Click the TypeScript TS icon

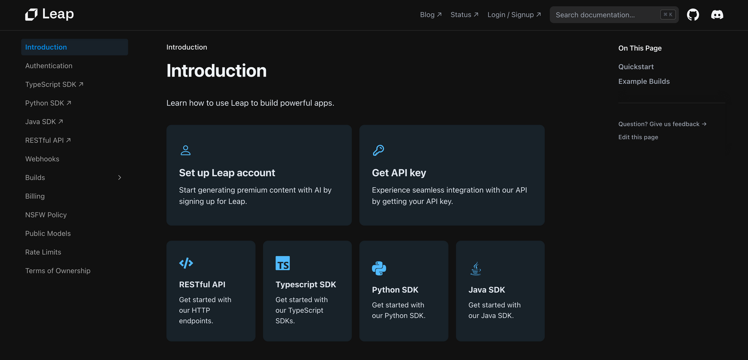(282, 263)
